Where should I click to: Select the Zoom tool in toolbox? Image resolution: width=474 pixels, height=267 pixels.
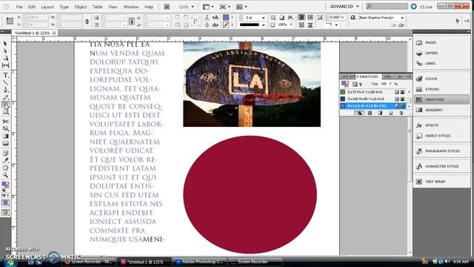[5, 175]
